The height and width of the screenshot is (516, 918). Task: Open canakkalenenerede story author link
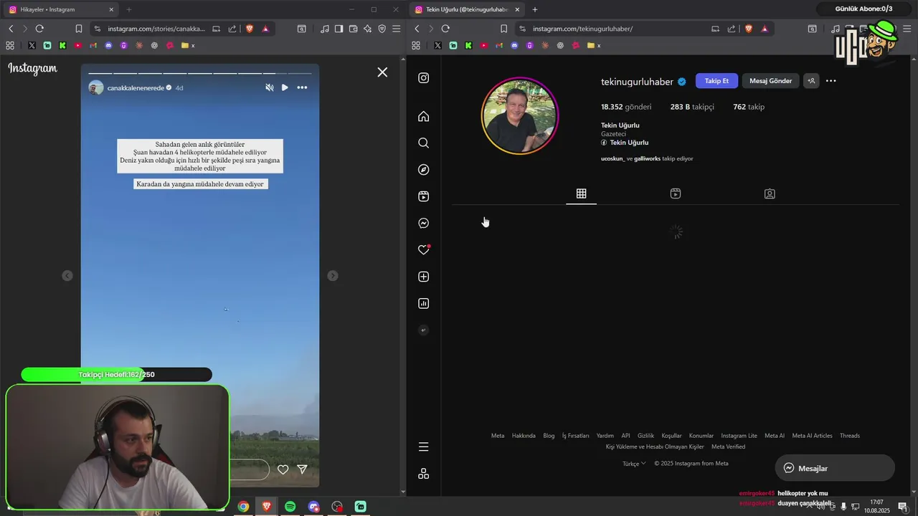(136, 87)
